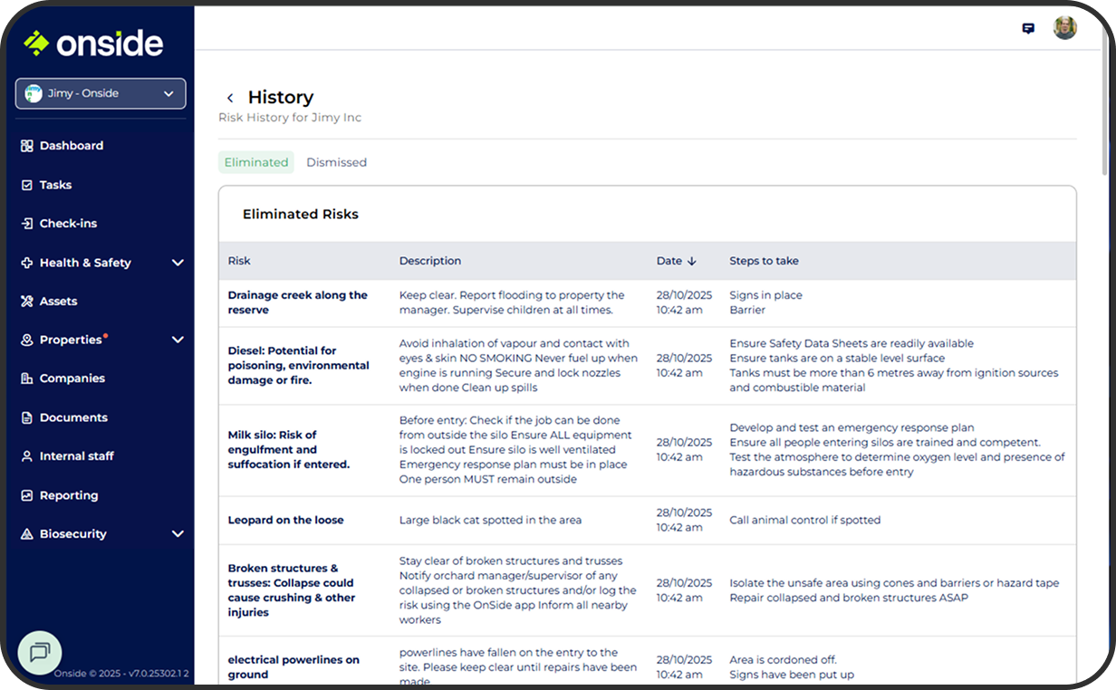
Task: Navigate to Assets page
Action: pos(58,302)
